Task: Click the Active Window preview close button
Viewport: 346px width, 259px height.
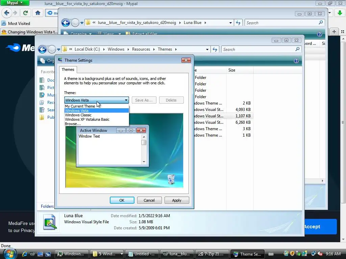Action: [141, 131]
